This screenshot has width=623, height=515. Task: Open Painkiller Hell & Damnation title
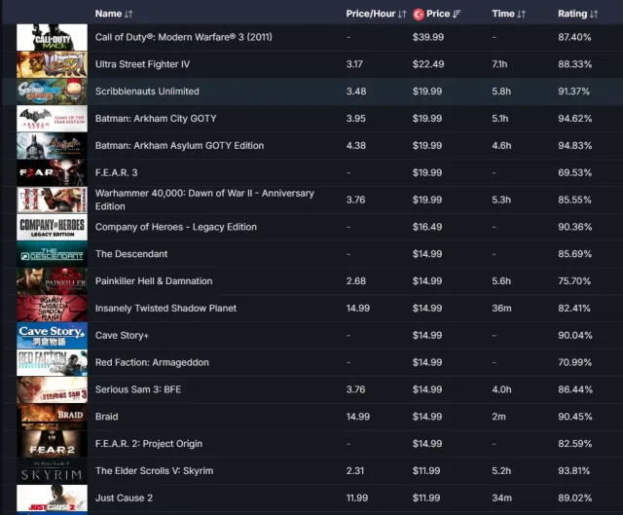tap(154, 281)
